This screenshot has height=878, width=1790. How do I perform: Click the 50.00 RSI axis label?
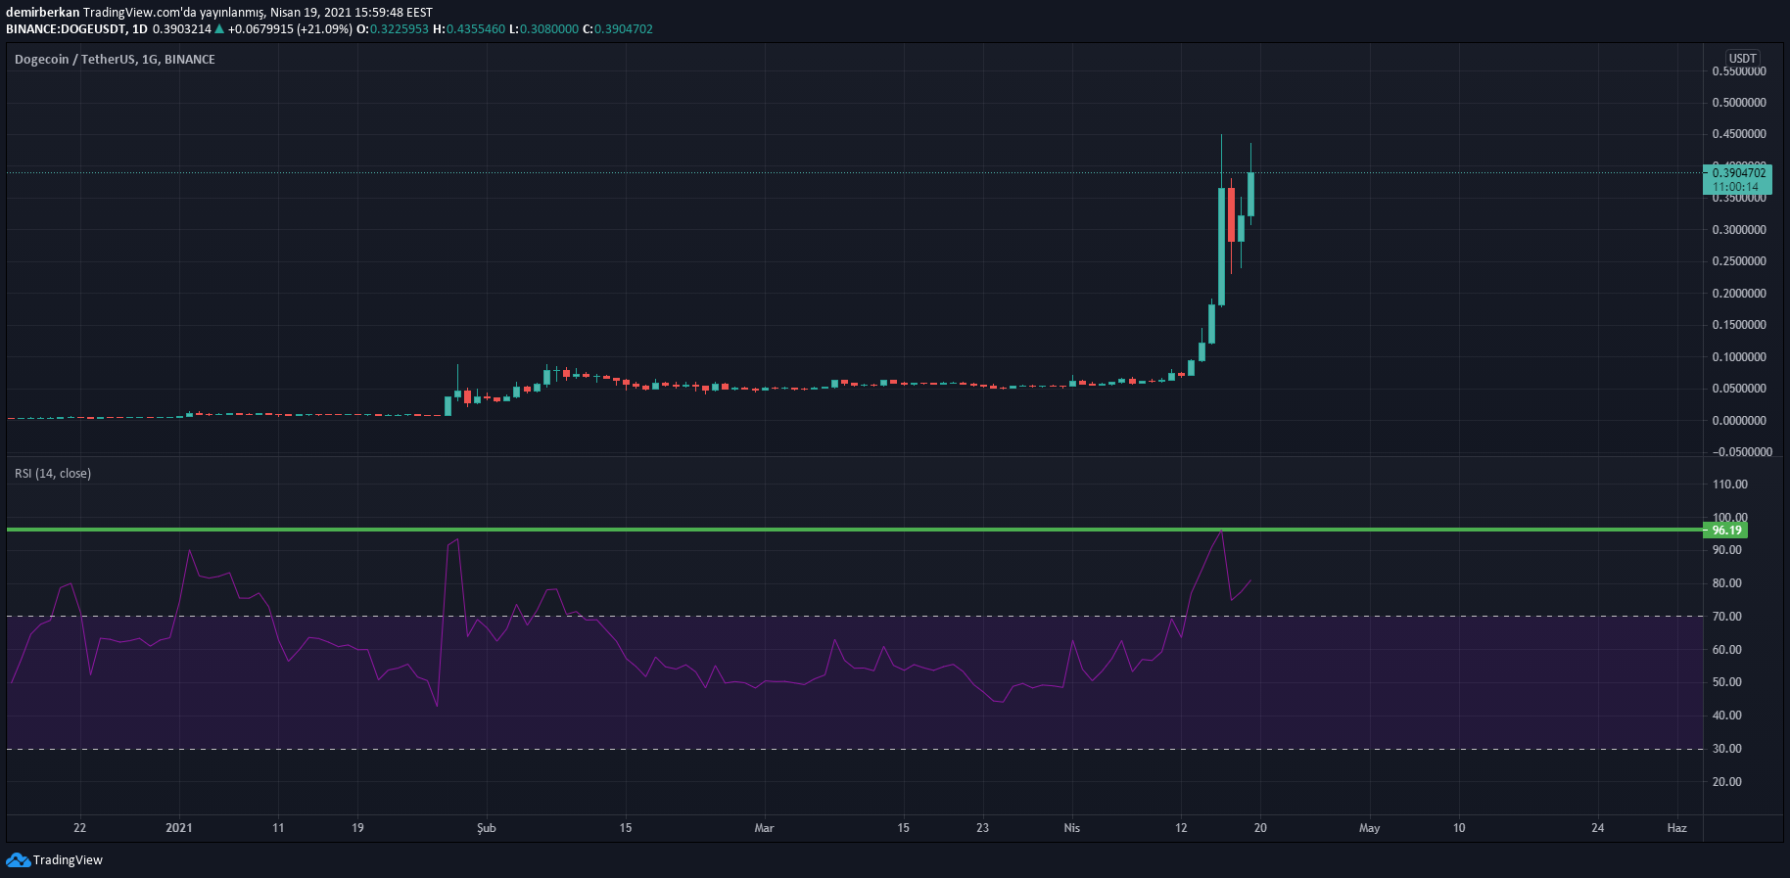(1727, 682)
